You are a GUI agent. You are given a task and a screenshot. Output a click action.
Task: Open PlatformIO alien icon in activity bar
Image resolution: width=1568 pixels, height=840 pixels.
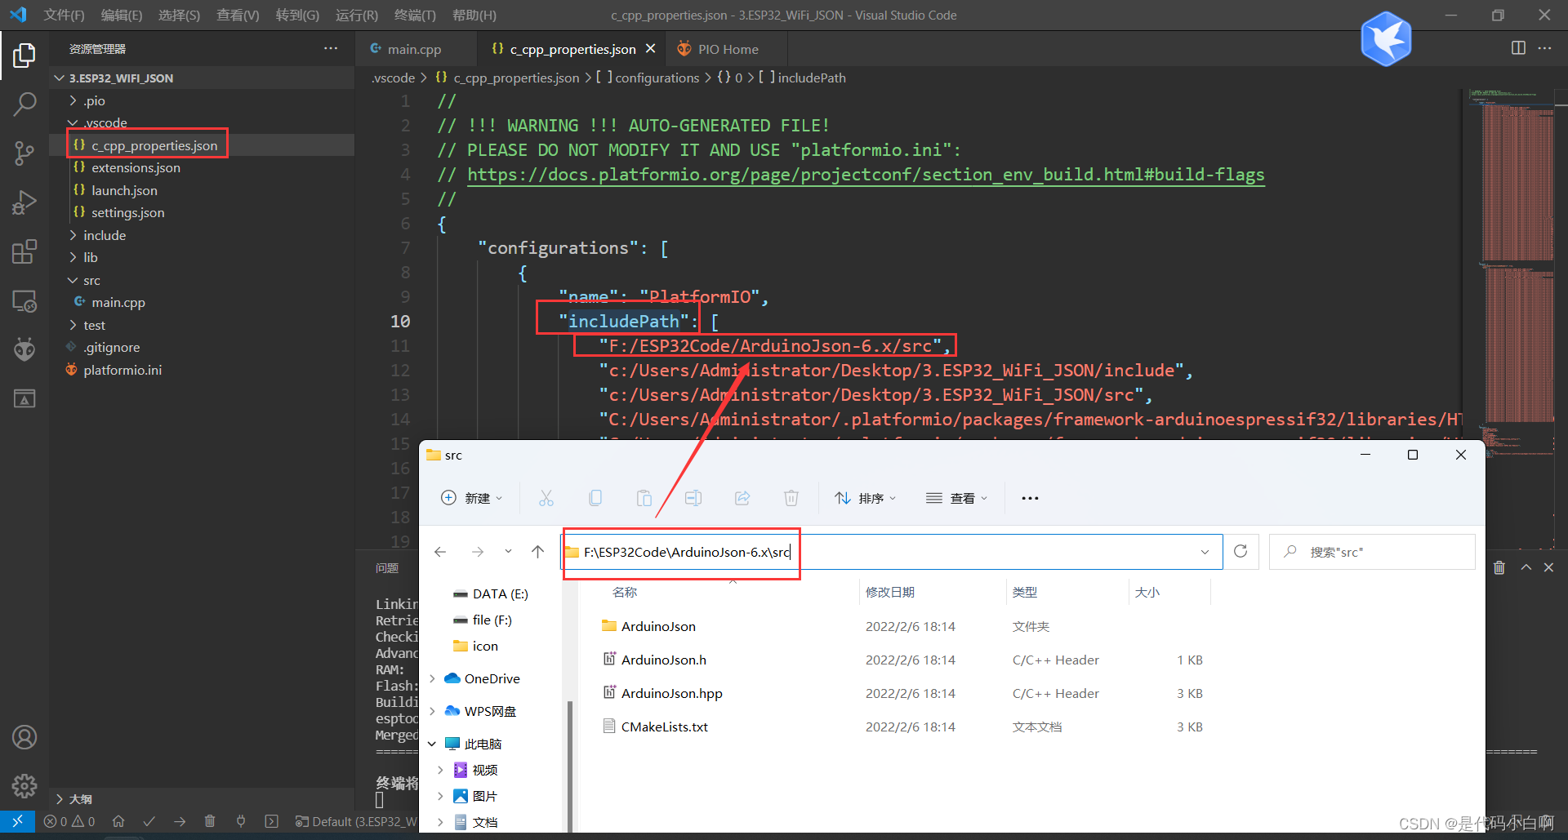24,349
